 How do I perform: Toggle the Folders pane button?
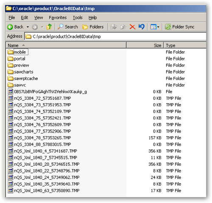(93, 27)
